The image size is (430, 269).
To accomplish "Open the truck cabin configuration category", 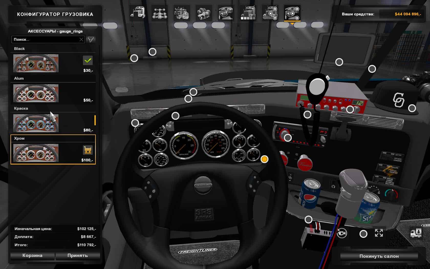I will [x=138, y=13].
